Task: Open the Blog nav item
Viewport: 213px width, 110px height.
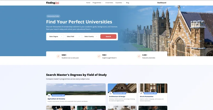Action: 128,3
